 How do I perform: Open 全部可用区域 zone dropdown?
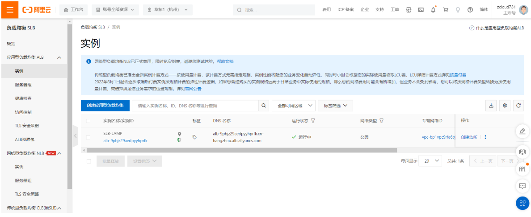click(x=294, y=106)
